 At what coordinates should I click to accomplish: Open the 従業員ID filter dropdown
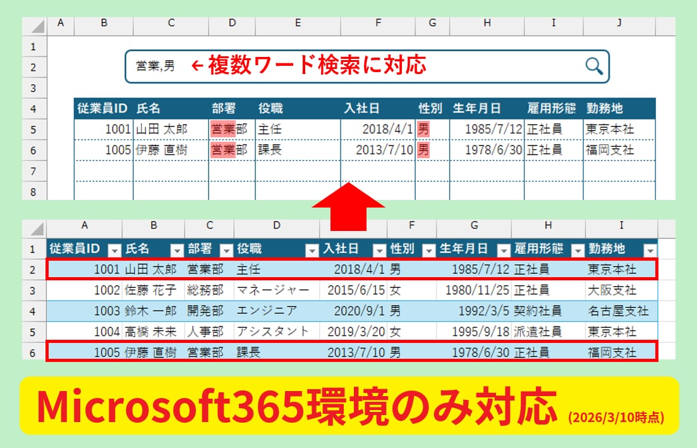point(114,250)
